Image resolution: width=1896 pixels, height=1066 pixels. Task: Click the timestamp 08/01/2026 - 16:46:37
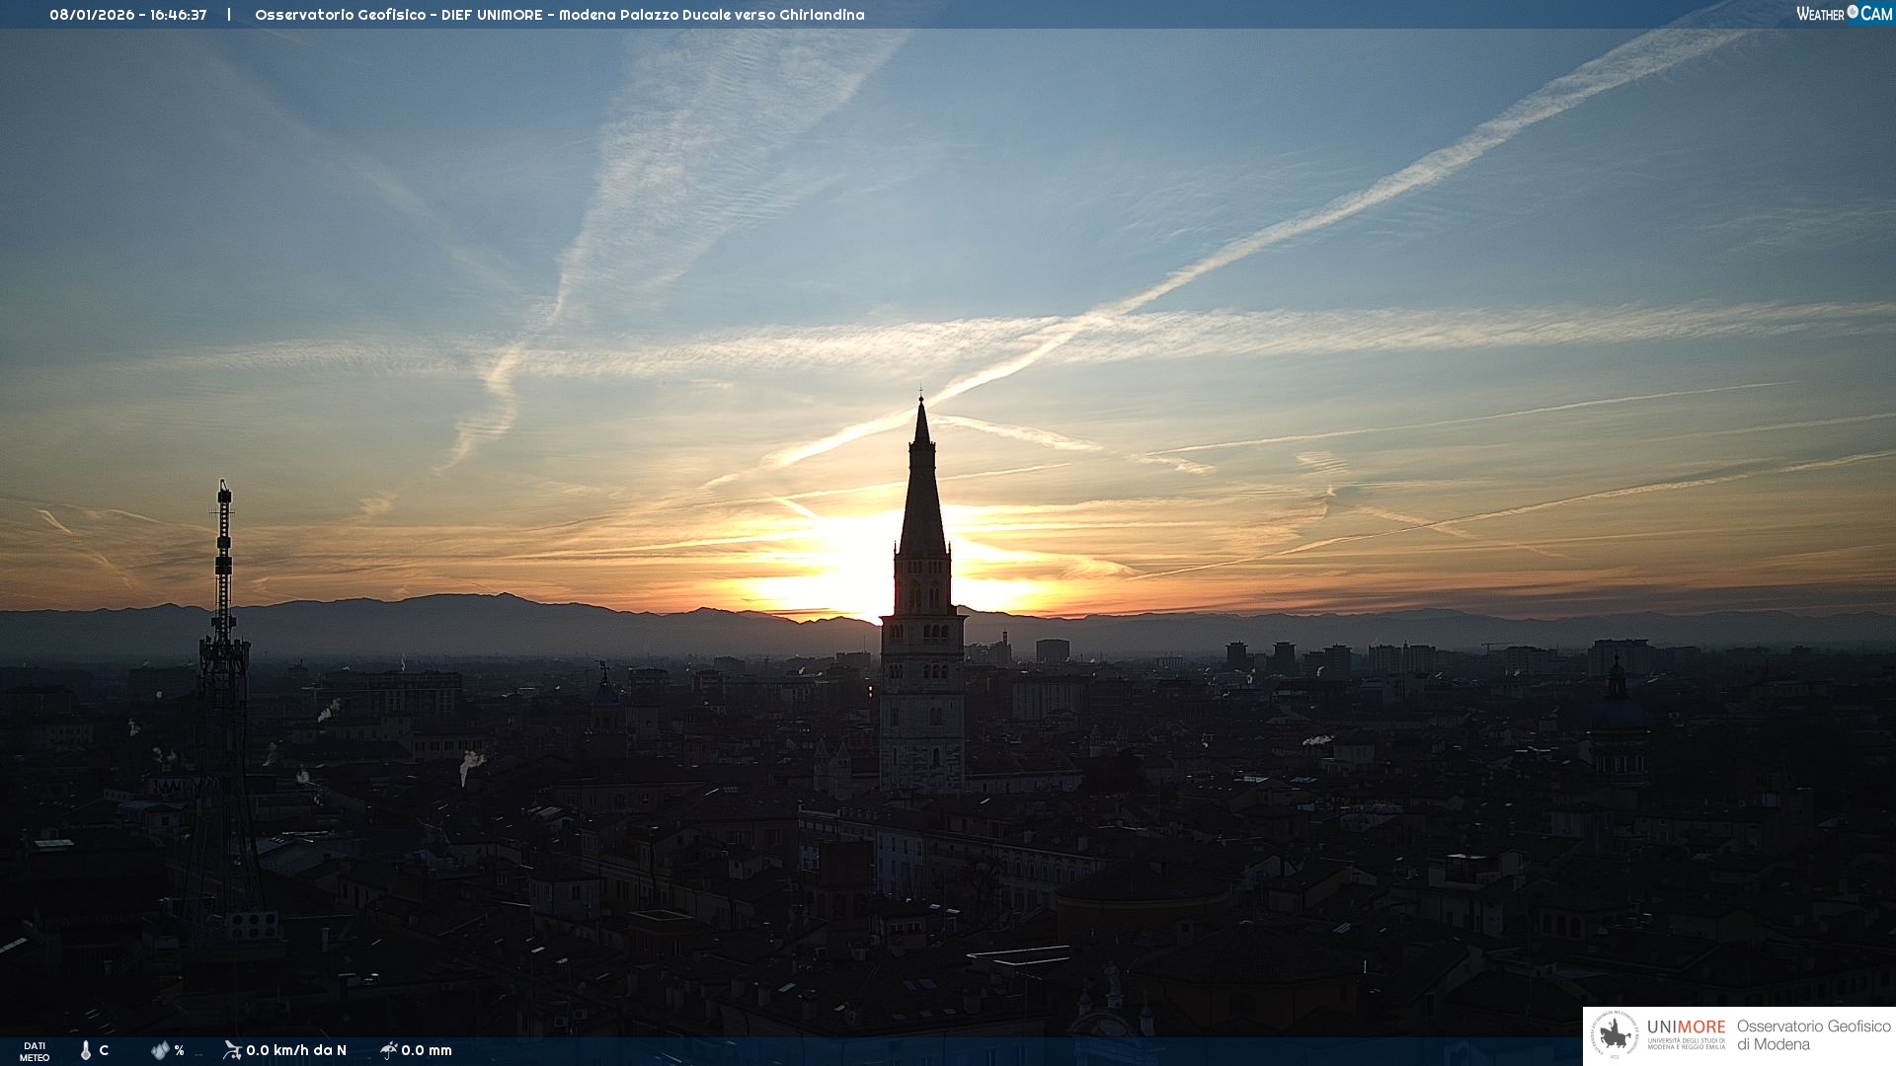click(x=128, y=15)
